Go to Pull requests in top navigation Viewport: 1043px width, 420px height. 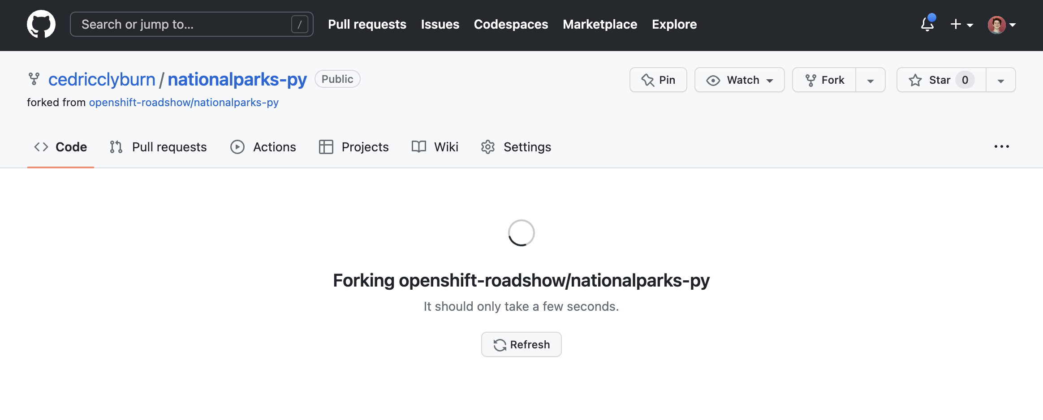[x=367, y=24]
